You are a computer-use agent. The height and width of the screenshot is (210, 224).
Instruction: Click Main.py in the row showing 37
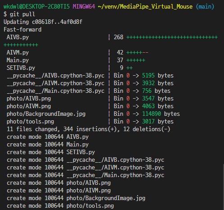[18, 60]
